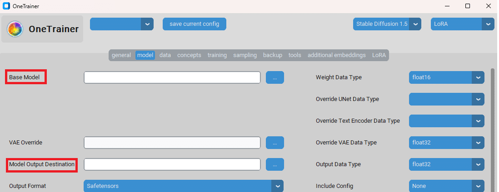Click the VAE Override input field

(x=172, y=143)
